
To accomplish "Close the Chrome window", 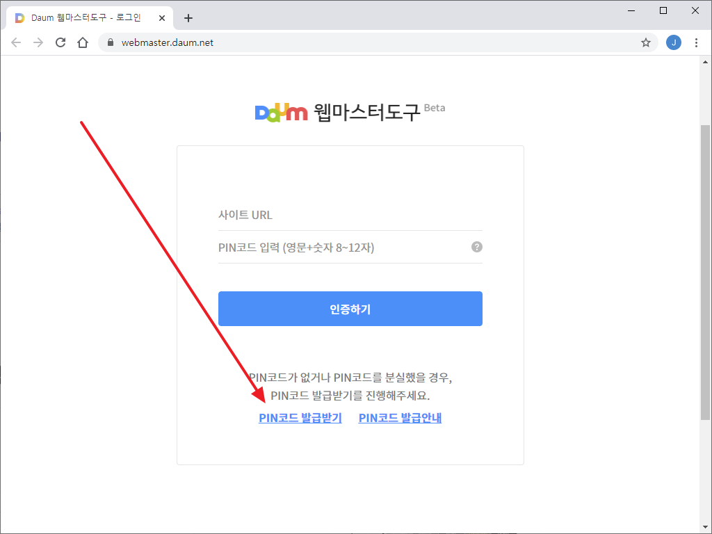I will [695, 10].
